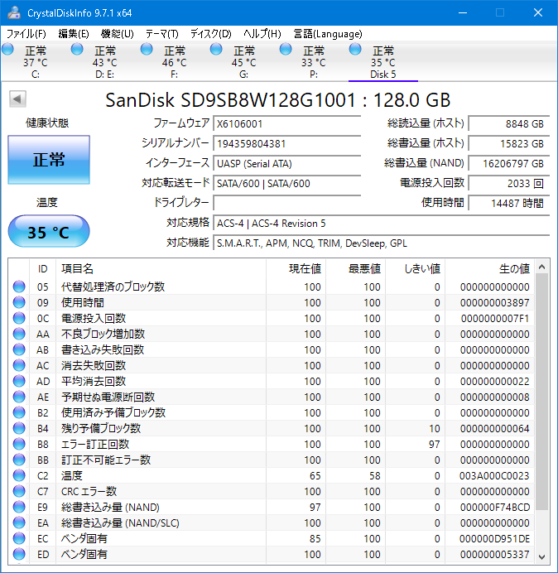Image resolution: width=558 pixels, height=573 pixels.
Task: Open the 言語(Language) menu
Action: [328, 34]
